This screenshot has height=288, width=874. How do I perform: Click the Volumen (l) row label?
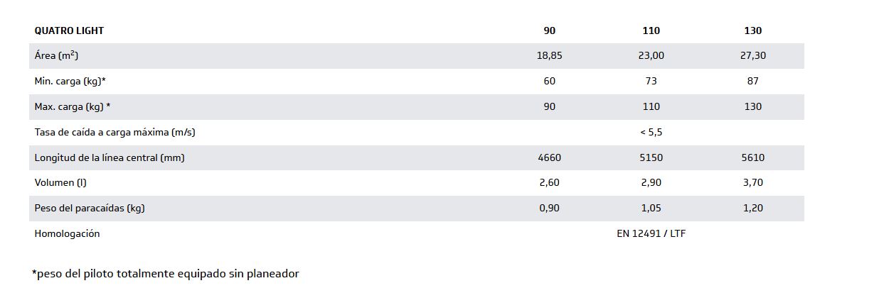click(60, 182)
